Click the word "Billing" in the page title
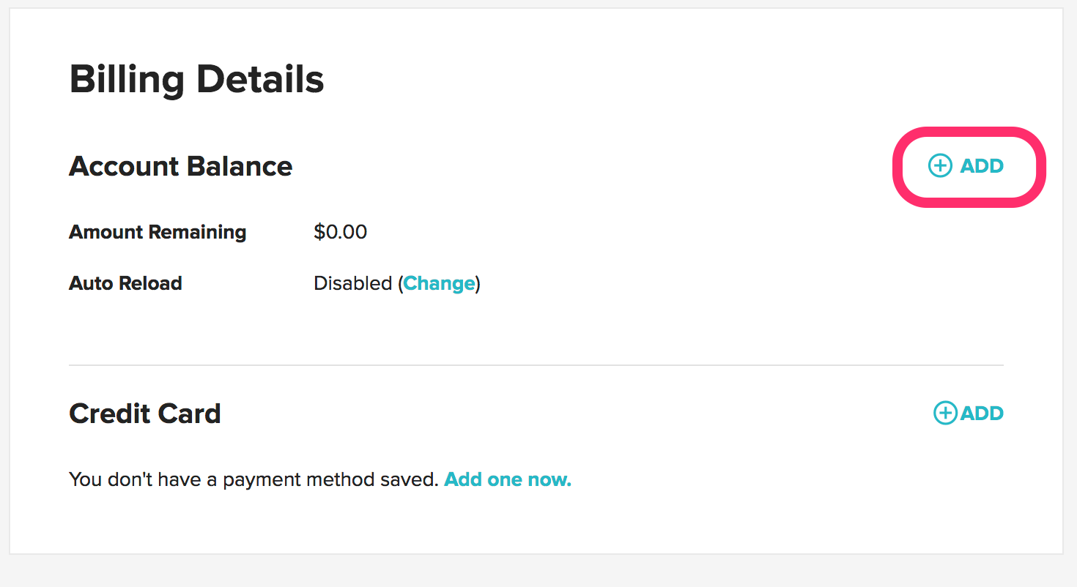Viewport: 1077px width, 587px height. pos(126,79)
